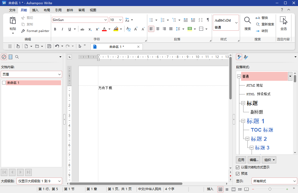
Task: Open the Organize (组织) dropdown button
Action: click(x=269, y=160)
